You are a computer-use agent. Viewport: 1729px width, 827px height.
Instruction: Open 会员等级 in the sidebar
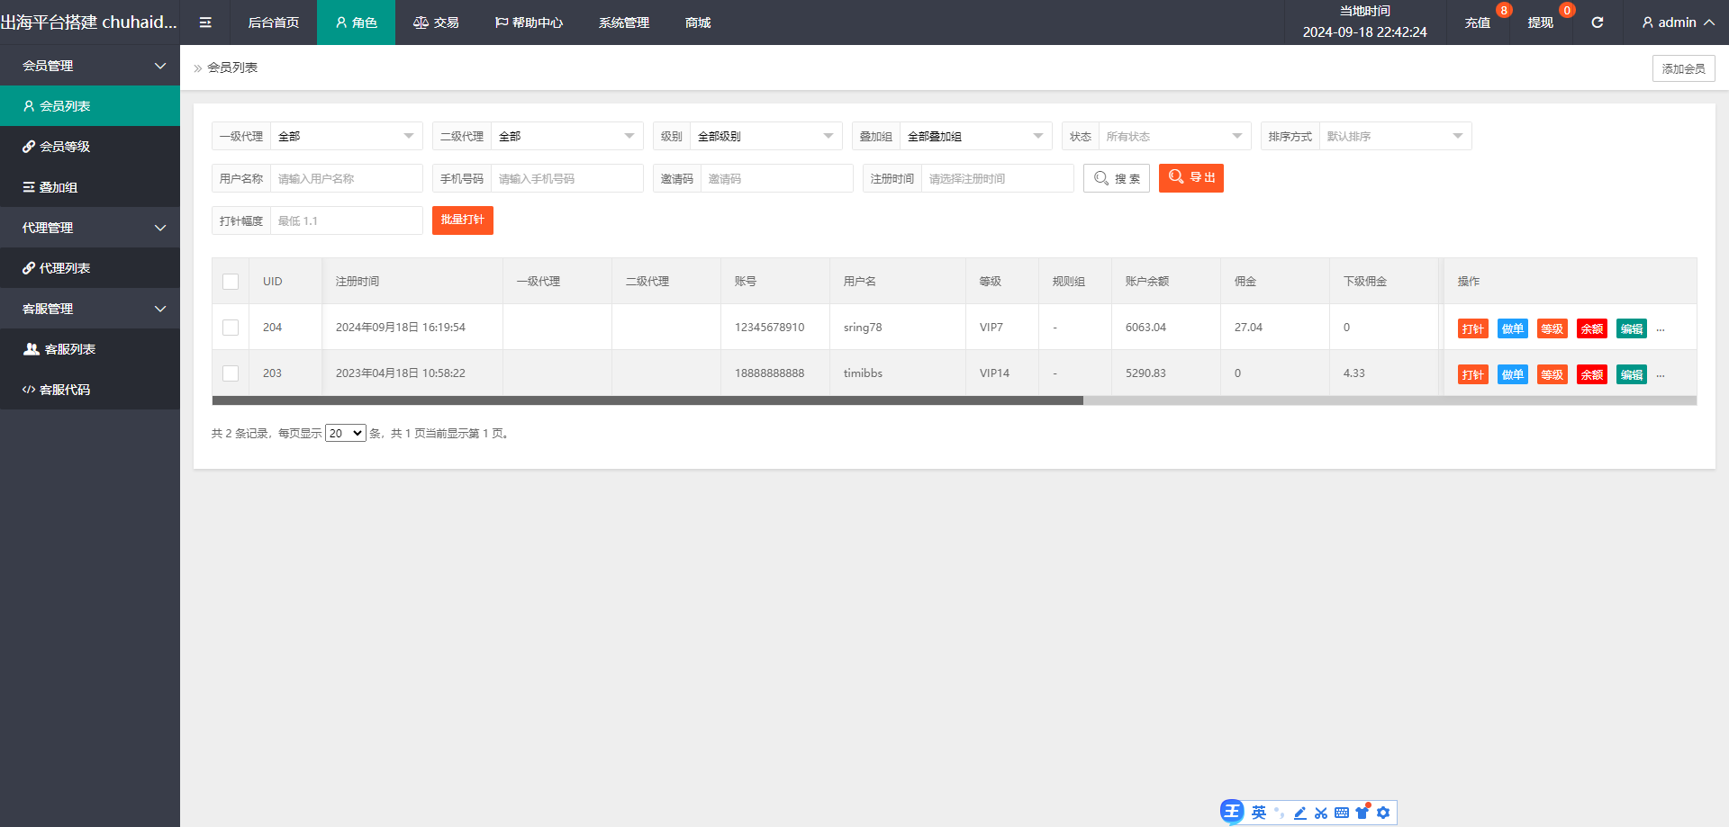pyautogui.click(x=65, y=147)
